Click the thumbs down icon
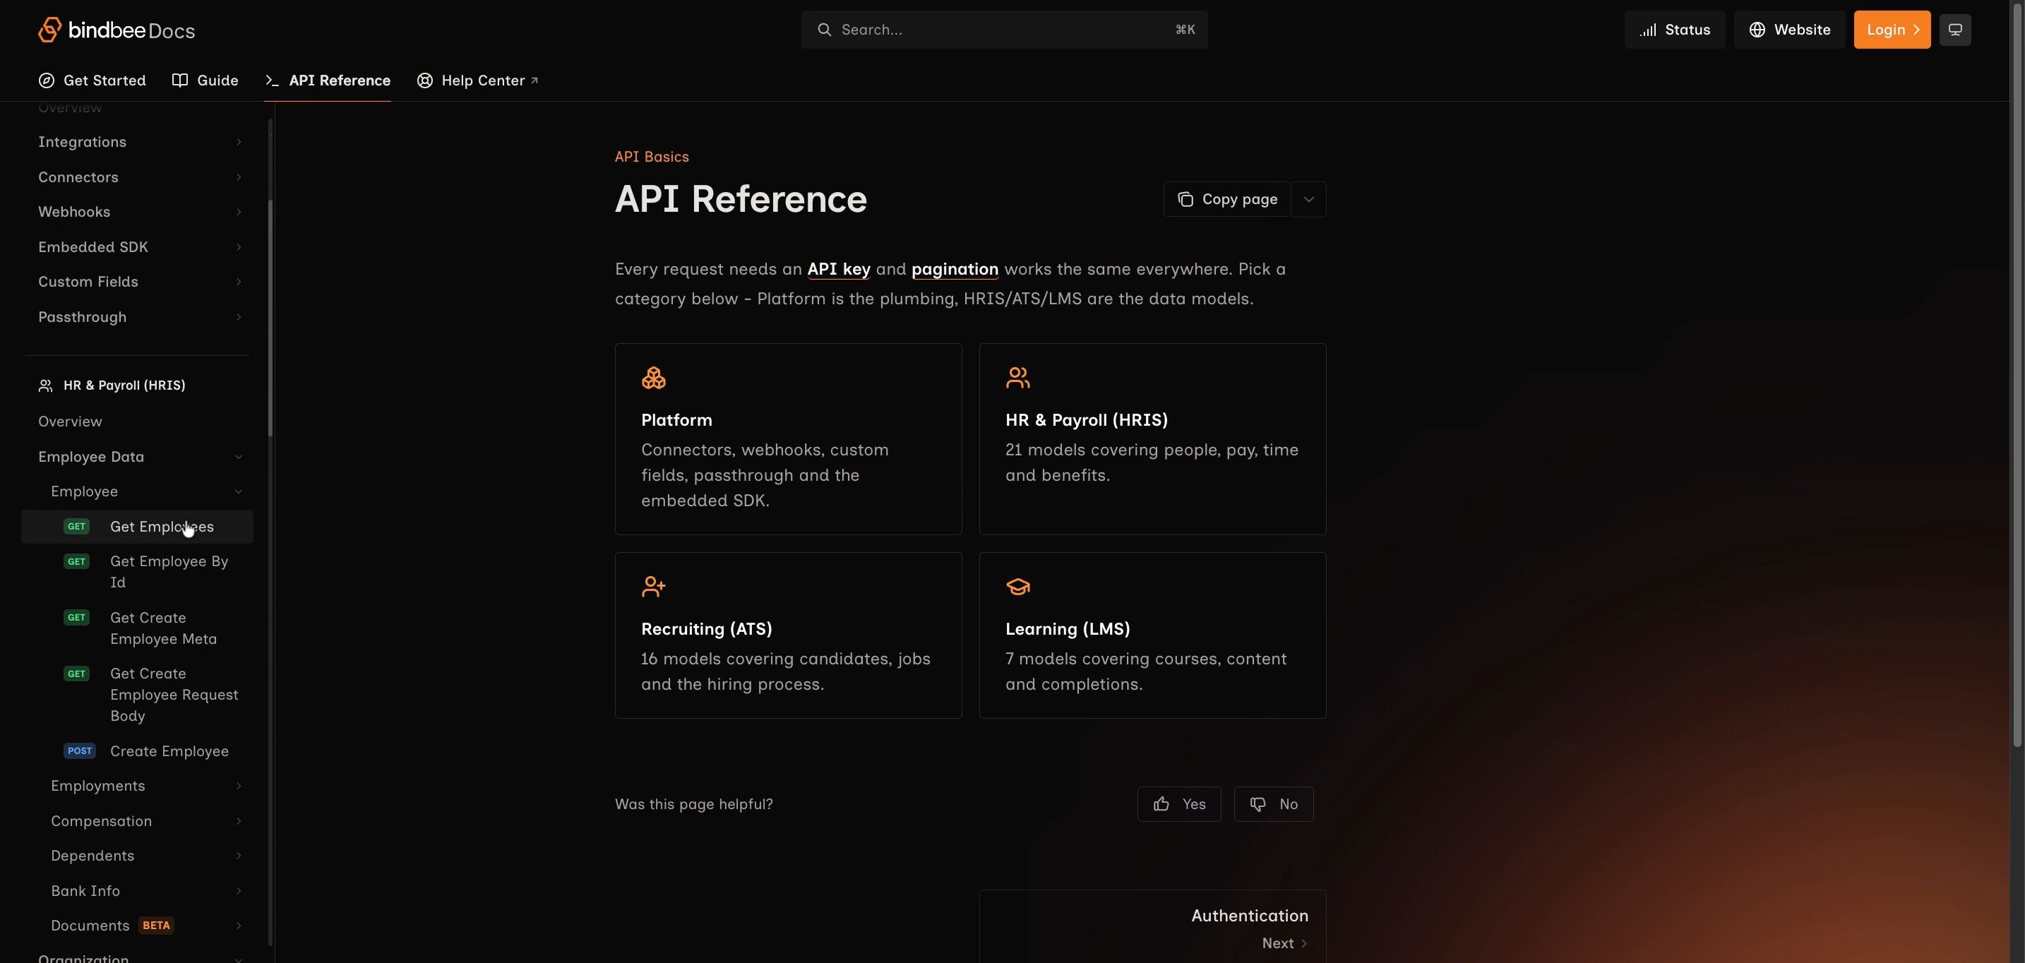Screen dimensions: 2025x963 click(x=1258, y=804)
